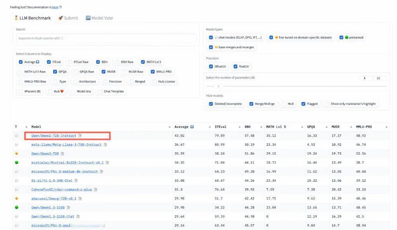Sort by MMLU-PRO column arrow

pyautogui.click(x=387, y=127)
